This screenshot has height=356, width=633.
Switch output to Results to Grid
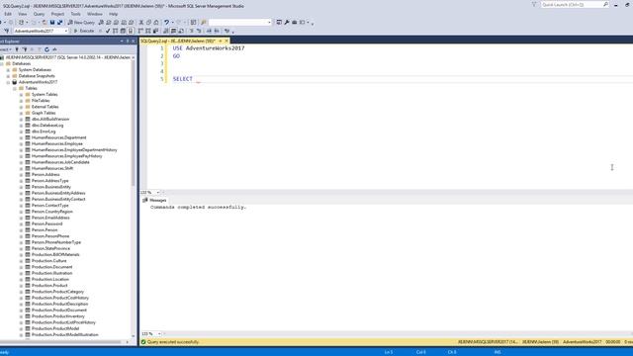(x=173, y=31)
